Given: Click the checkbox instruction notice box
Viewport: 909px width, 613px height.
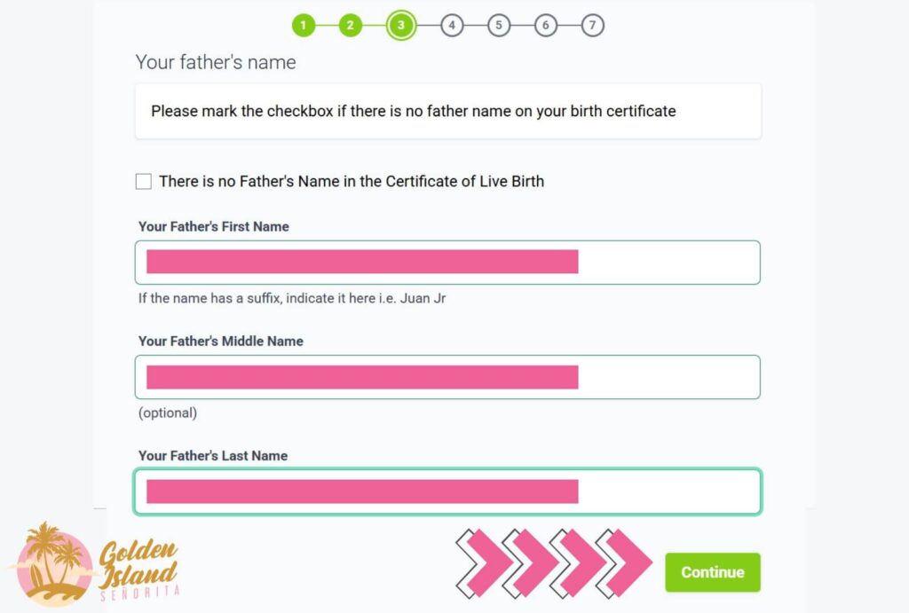Looking at the screenshot, I should (x=447, y=111).
